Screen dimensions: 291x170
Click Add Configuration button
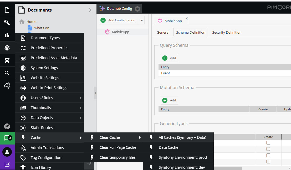click(119, 20)
